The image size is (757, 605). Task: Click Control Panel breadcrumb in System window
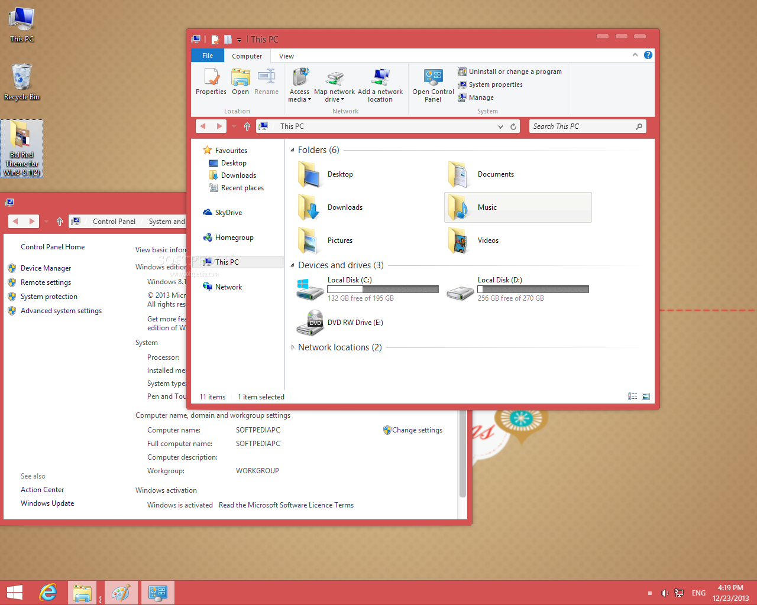(114, 222)
